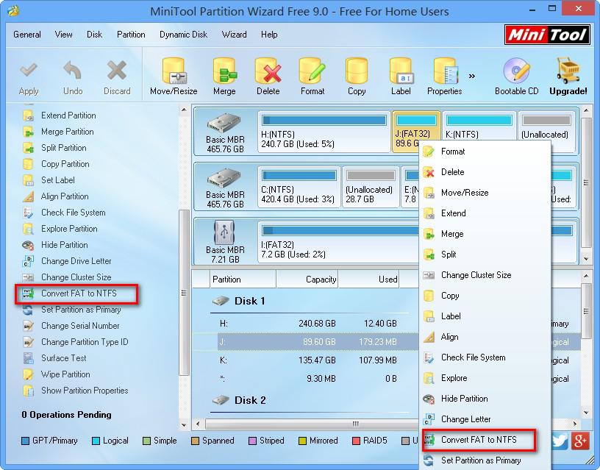Choose Format in the context menu
This screenshot has height=470, width=600.
coord(485,152)
